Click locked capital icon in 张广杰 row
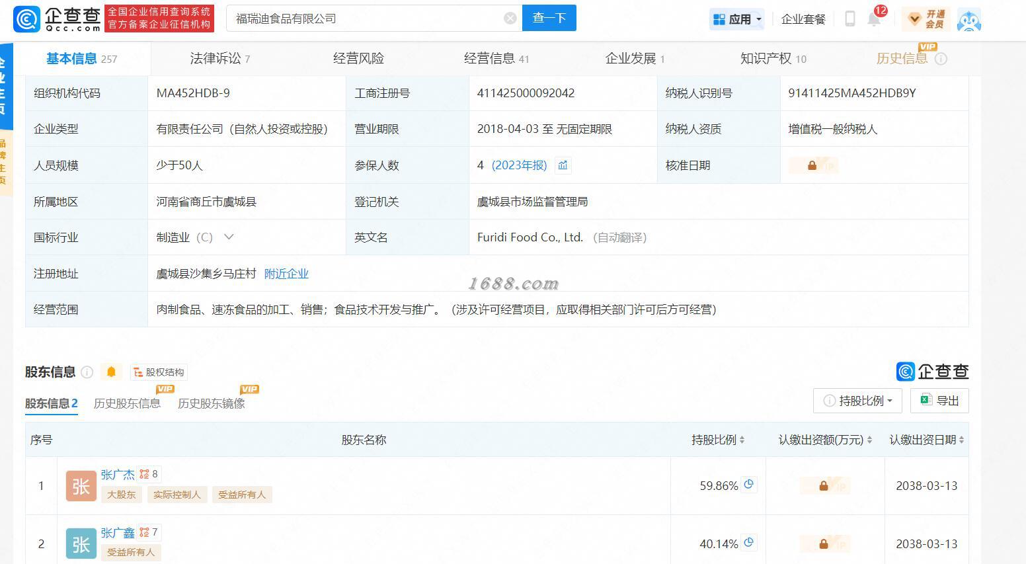 point(824,486)
